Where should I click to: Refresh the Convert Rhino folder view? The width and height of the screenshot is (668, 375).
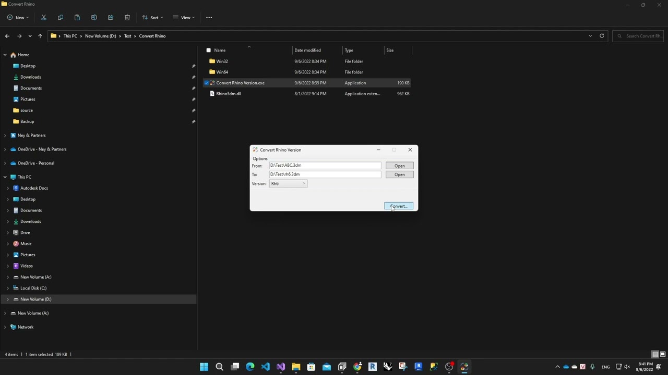pyautogui.click(x=602, y=36)
